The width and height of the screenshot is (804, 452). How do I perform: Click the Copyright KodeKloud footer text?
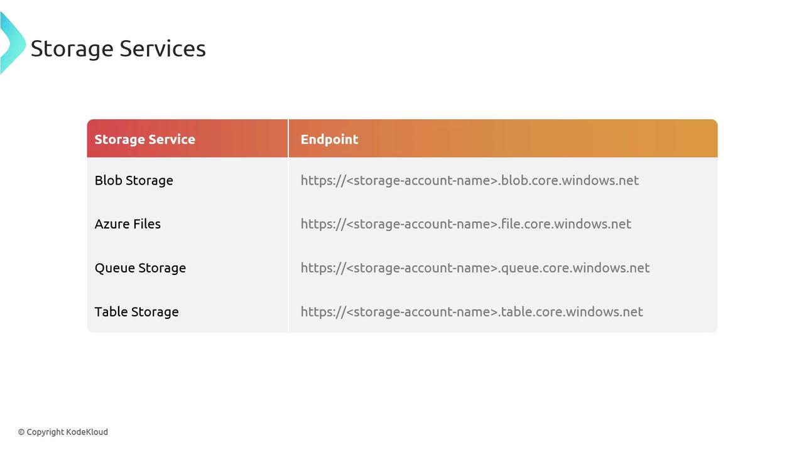coord(63,432)
